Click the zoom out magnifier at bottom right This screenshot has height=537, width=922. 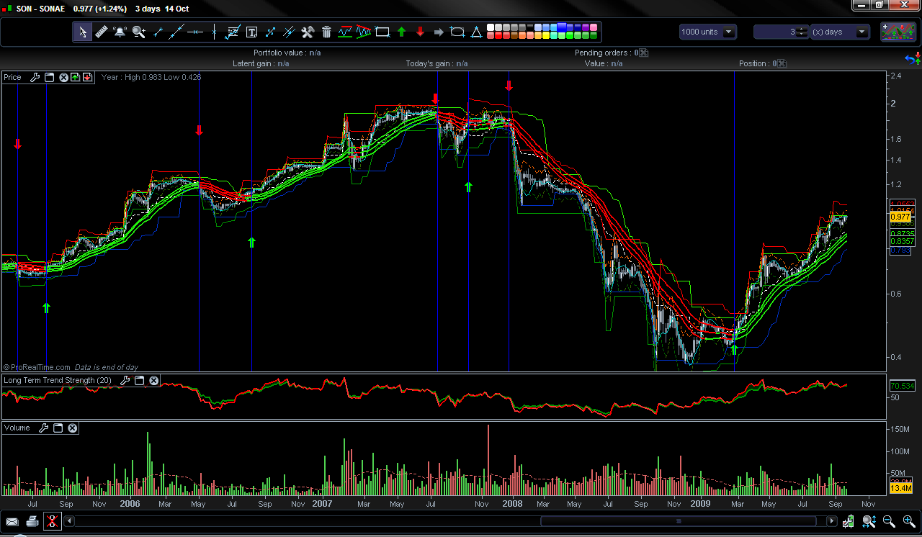click(889, 521)
